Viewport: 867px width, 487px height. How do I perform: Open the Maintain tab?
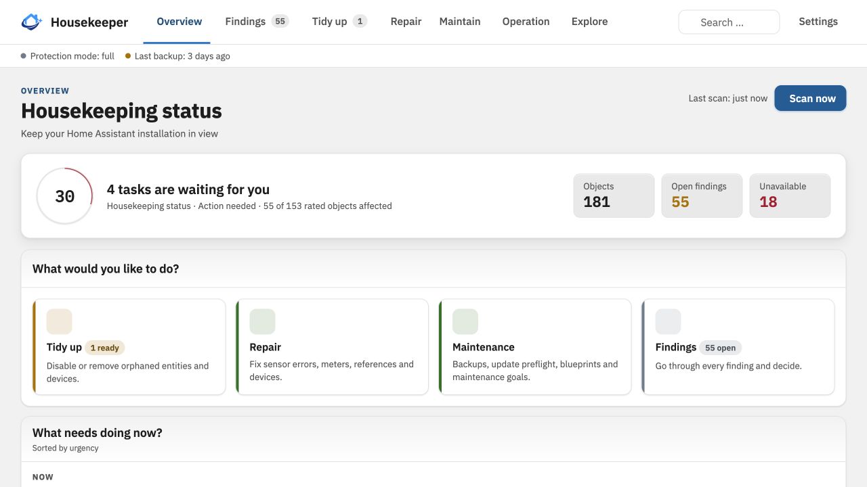460,22
